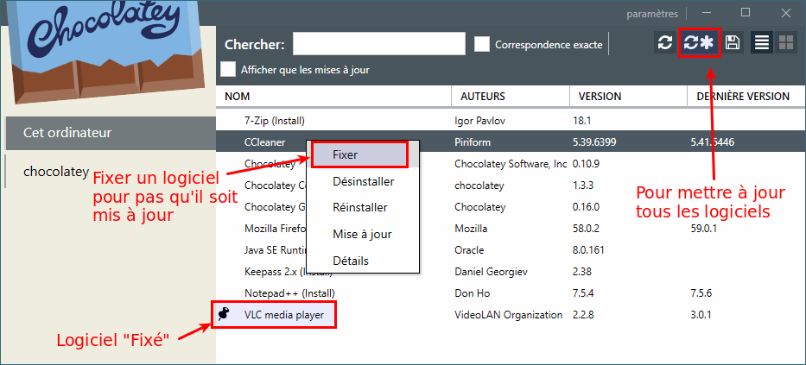Sort by the AUTEURS column header
Viewport: 806px width, 365px height.
tap(511, 96)
